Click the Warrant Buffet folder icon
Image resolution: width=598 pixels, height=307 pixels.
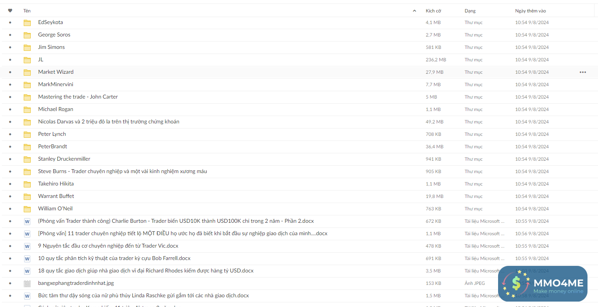(x=27, y=196)
